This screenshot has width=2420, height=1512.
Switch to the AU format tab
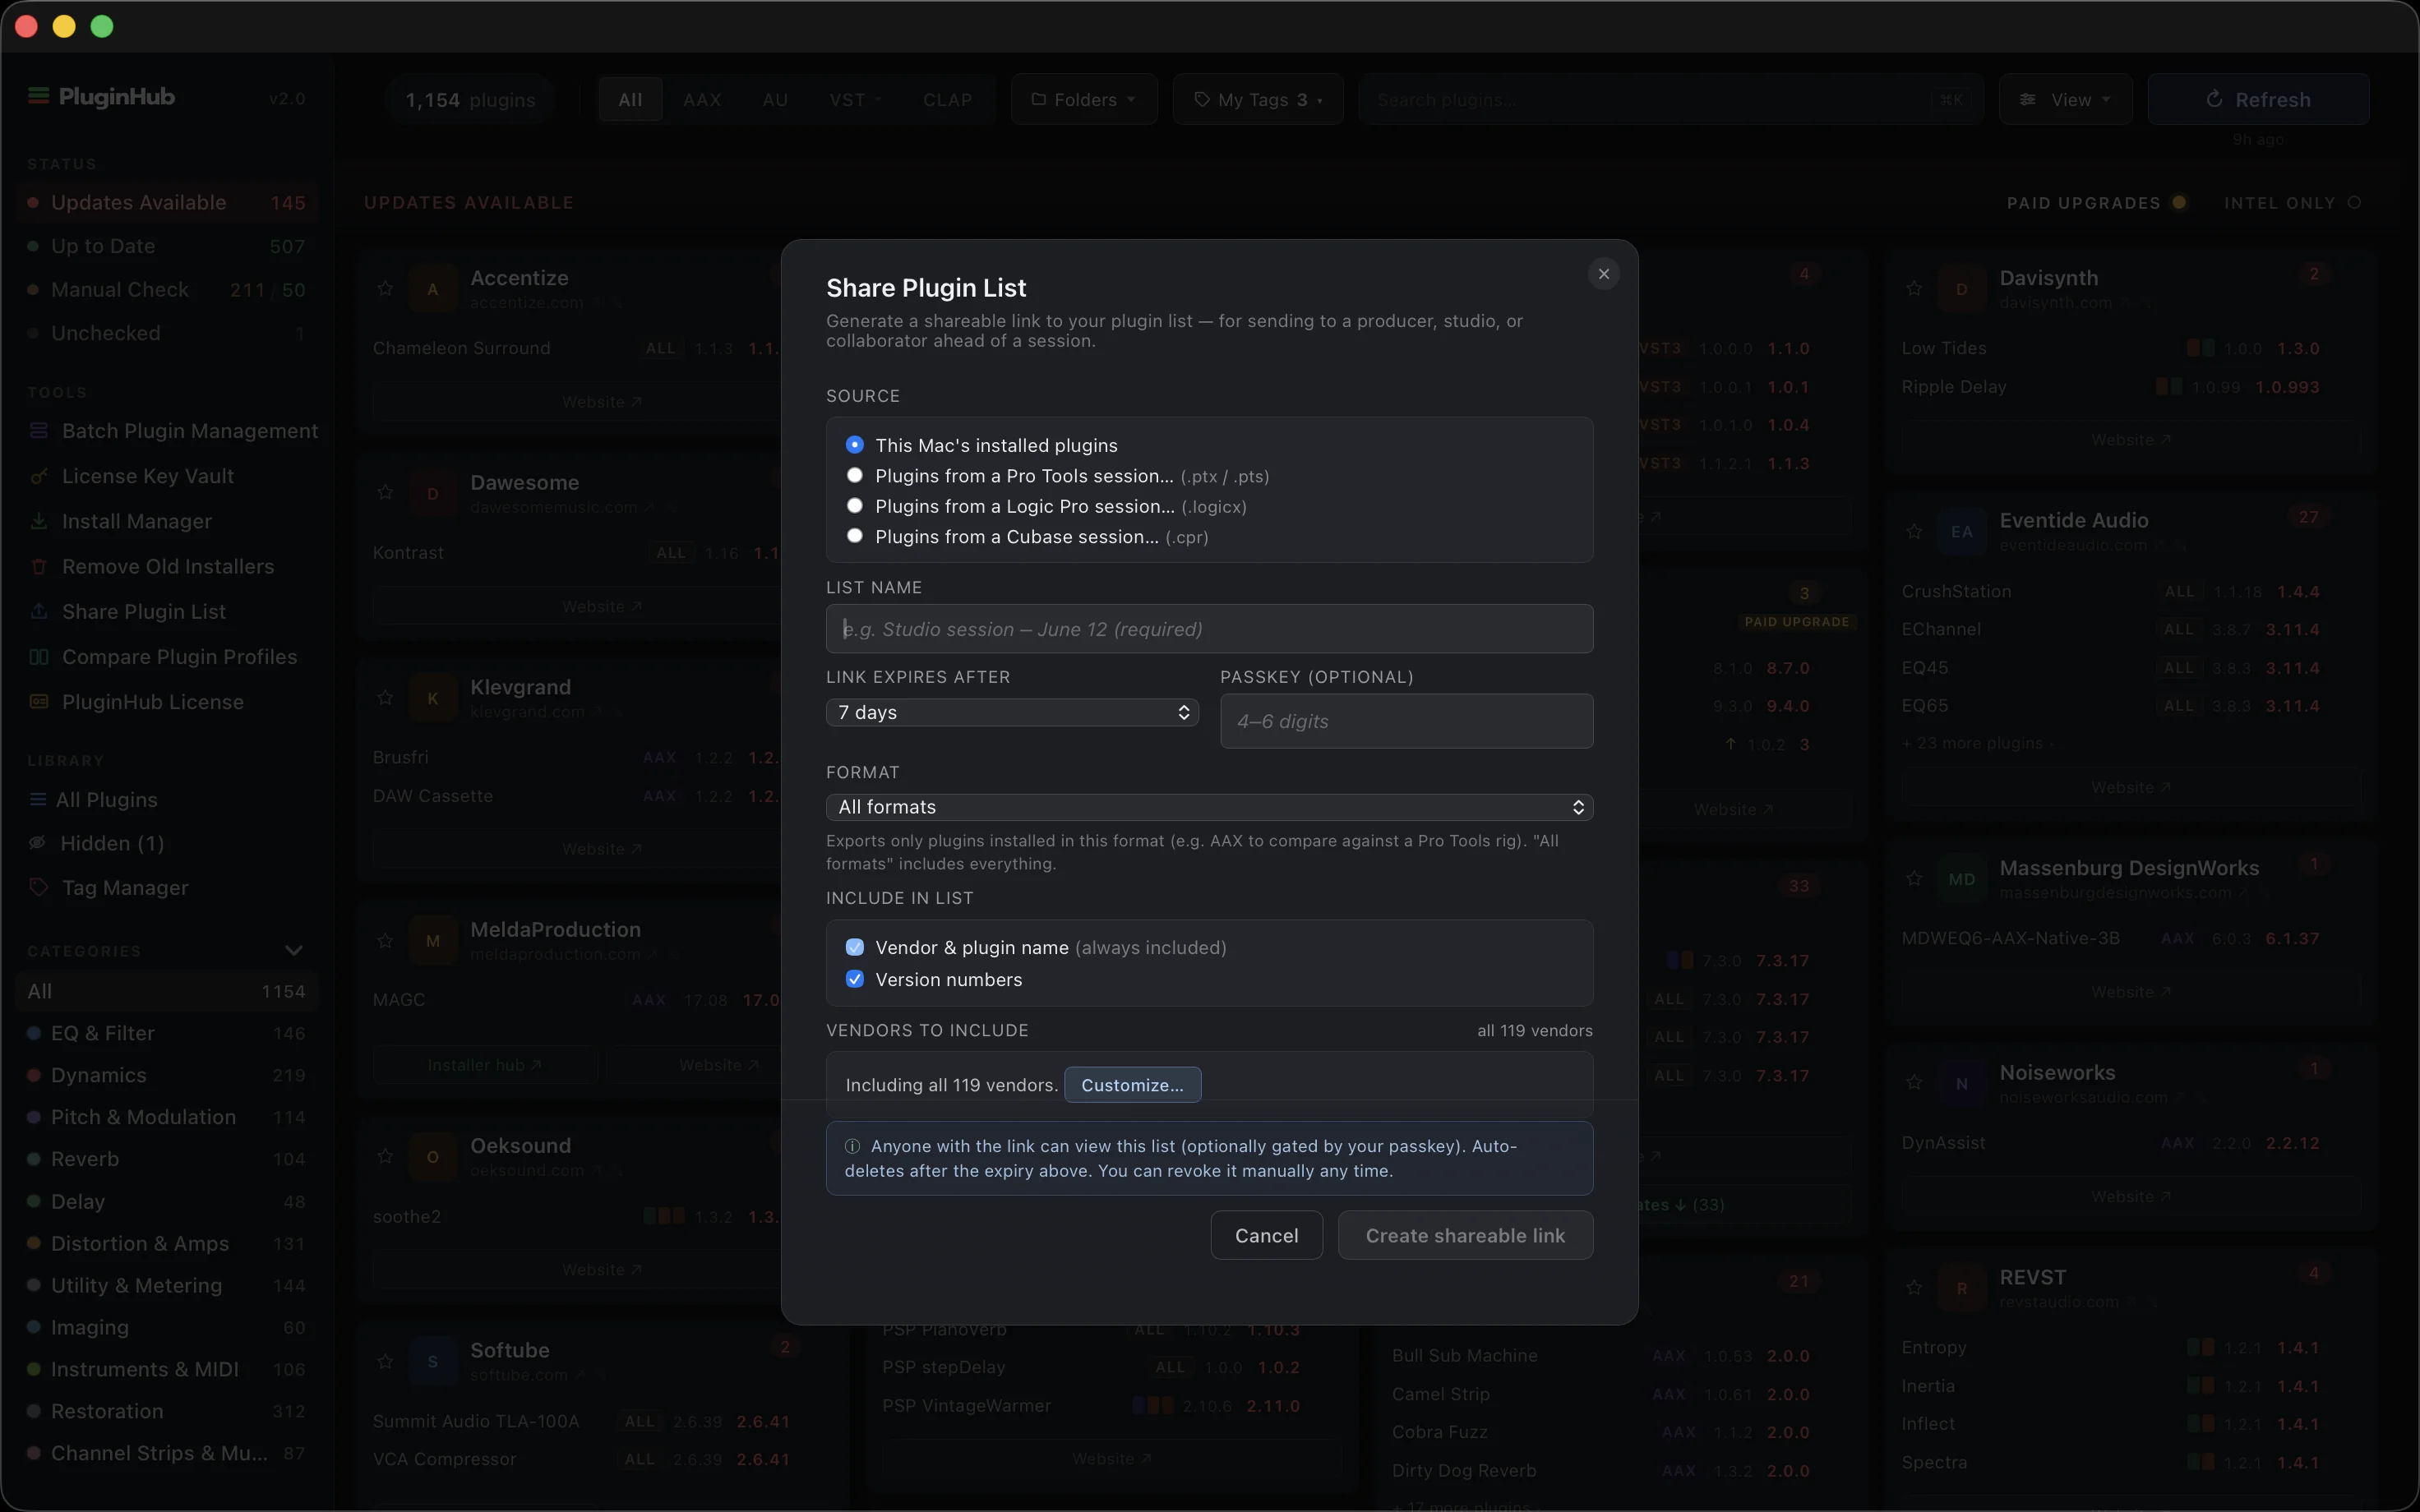775,100
